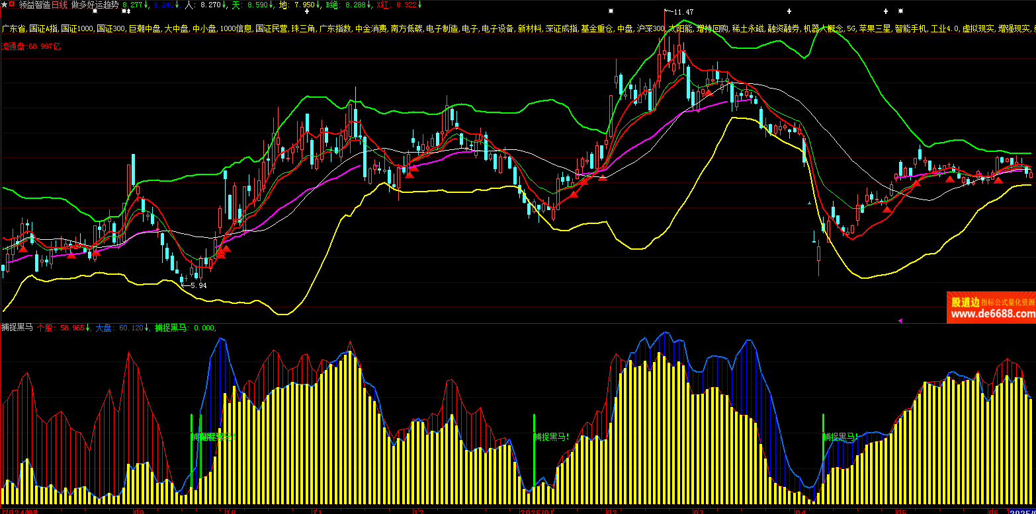Open the 融资融券 concept tag
1036x514 pixels.
click(x=783, y=29)
